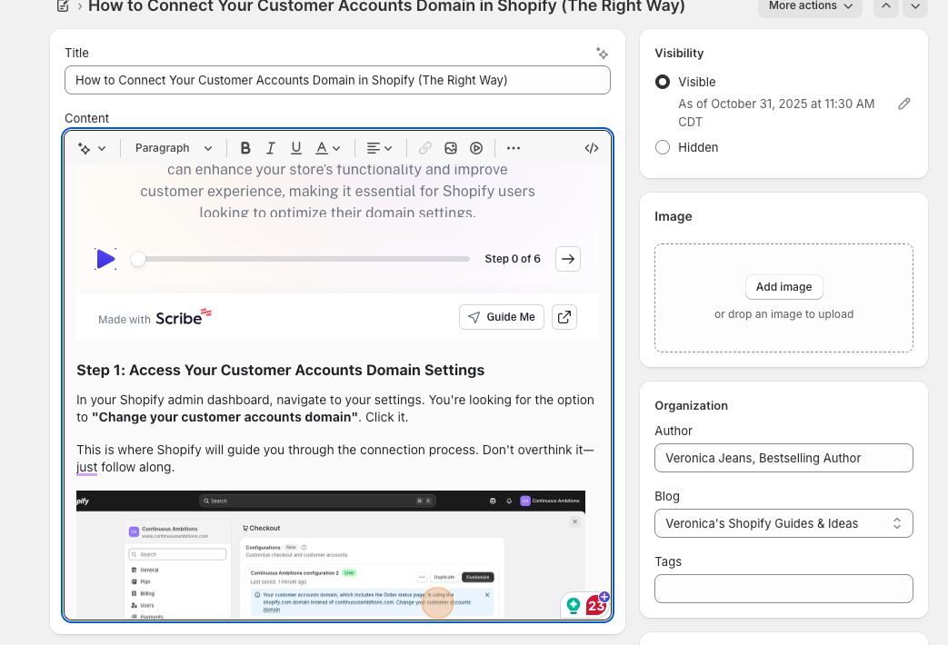Click the Add image button
This screenshot has height=645, width=948.
click(783, 286)
